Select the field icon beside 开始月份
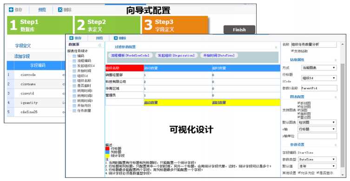The image size is (350, 181). click(x=74, y=106)
